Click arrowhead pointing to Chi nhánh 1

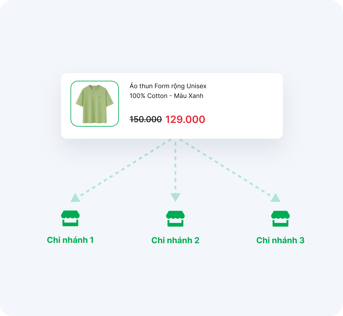75,198
